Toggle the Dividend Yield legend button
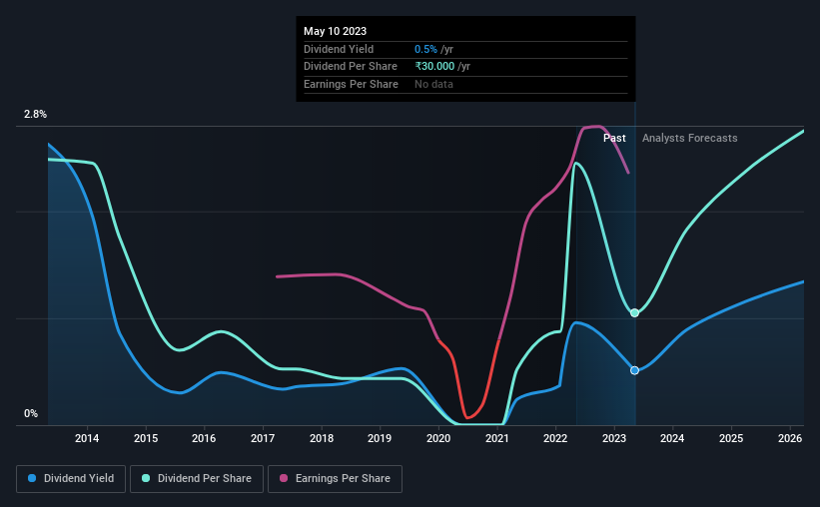Screen dimensions: 820x507 point(71,479)
